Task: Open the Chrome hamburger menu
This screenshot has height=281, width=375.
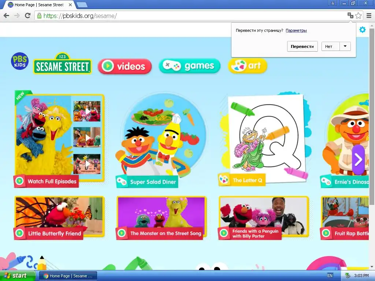Action: (369, 16)
